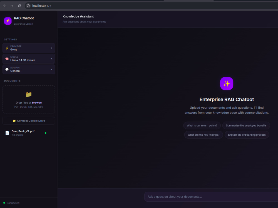Click the 'Enterprise RAG Chatbot' heading
Image resolution: width=278 pixels, height=208 pixels.
(227, 99)
